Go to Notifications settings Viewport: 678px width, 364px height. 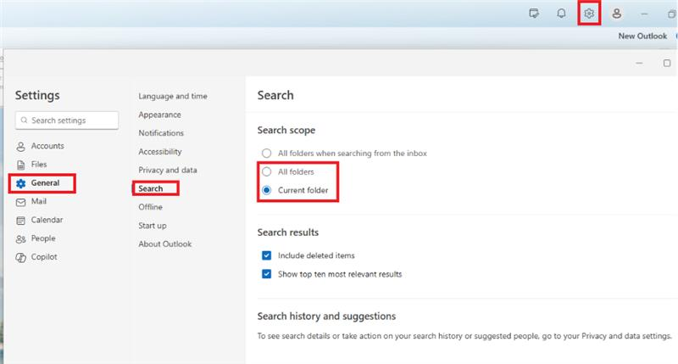[161, 133]
